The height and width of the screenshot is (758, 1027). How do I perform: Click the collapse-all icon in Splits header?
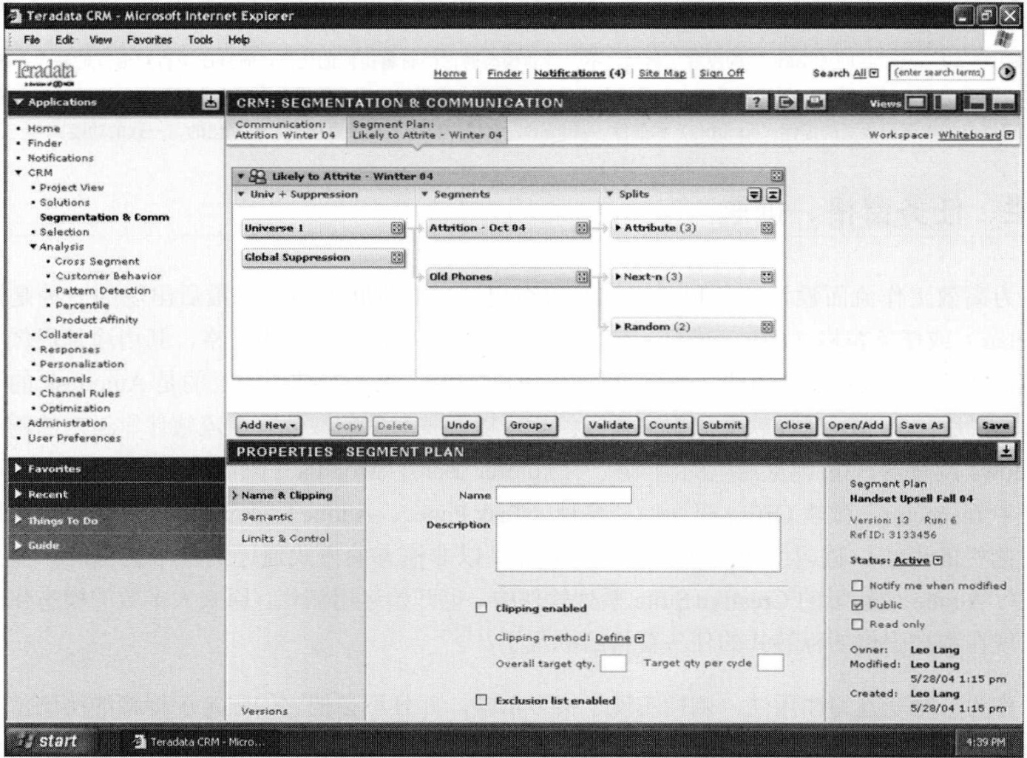pos(773,195)
